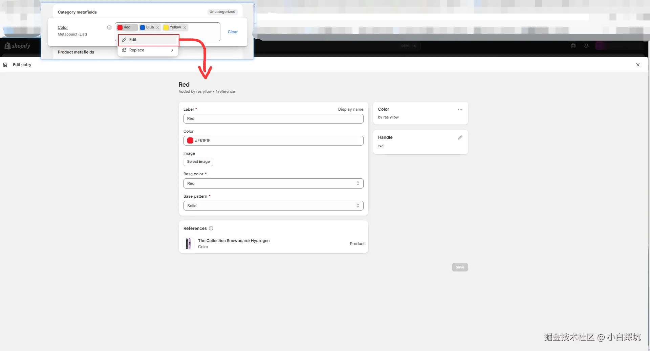Close the Edit entry panel
This screenshot has width=650, height=351.
click(x=638, y=65)
